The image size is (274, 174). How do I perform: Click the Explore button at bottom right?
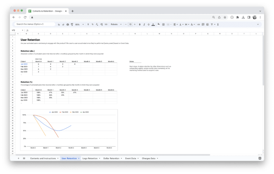pyautogui.click(x=260, y=158)
